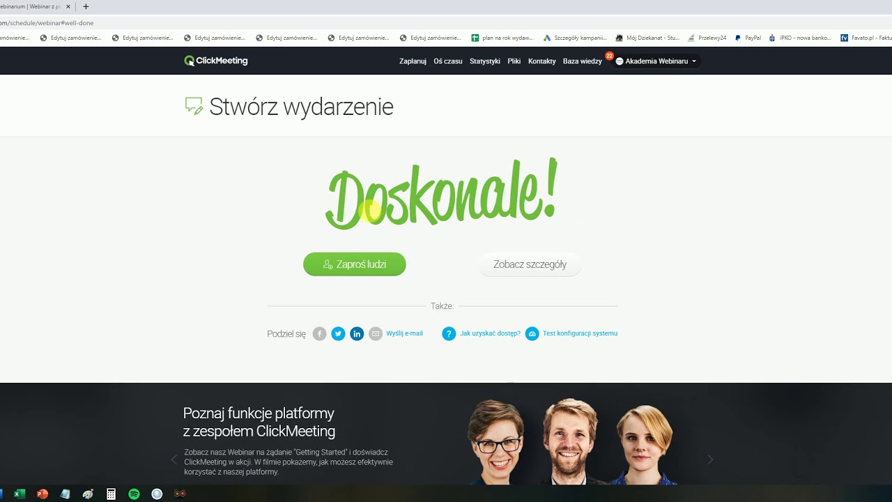Open Excel from the taskbar
892x502 pixels.
tap(20, 494)
